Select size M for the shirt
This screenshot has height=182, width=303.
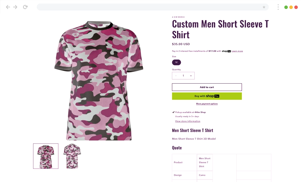coord(176,62)
